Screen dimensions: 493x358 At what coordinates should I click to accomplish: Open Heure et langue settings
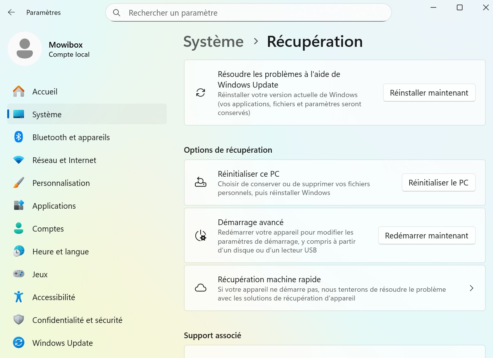[61, 251]
